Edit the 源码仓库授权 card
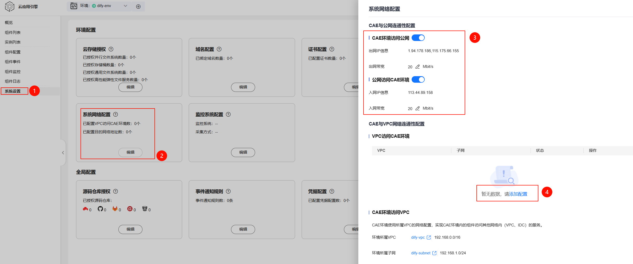 pos(130,229)
